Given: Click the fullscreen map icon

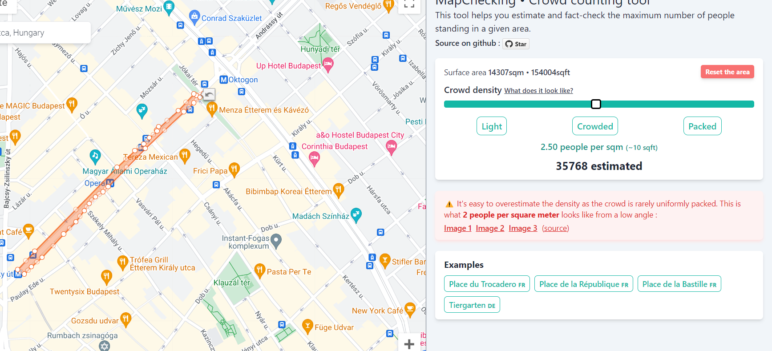Looking at the screenshot, I should 409,5.
